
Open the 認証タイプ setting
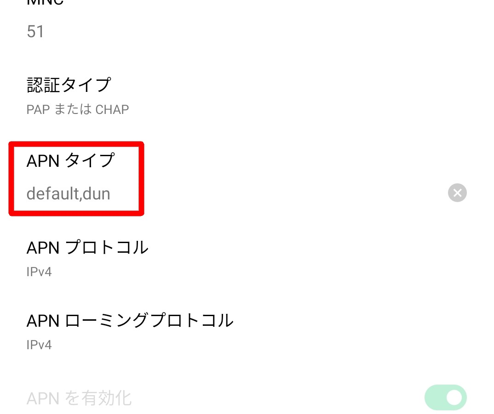247,96
